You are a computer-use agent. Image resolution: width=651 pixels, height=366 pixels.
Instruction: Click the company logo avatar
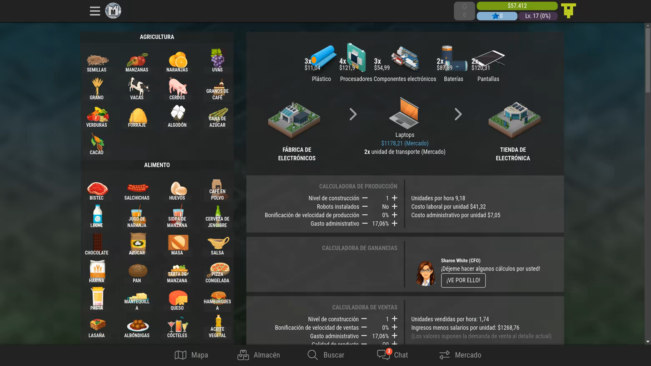pos(113,11)
